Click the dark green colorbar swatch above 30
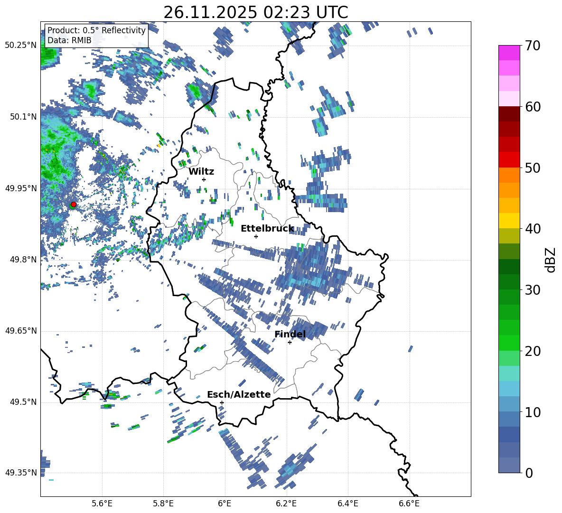 tap(509, 267)
